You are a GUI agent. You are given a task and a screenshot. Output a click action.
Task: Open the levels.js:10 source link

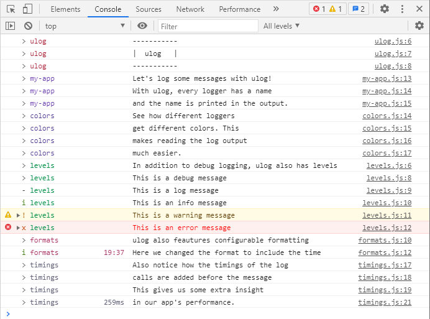click(387, 203)
